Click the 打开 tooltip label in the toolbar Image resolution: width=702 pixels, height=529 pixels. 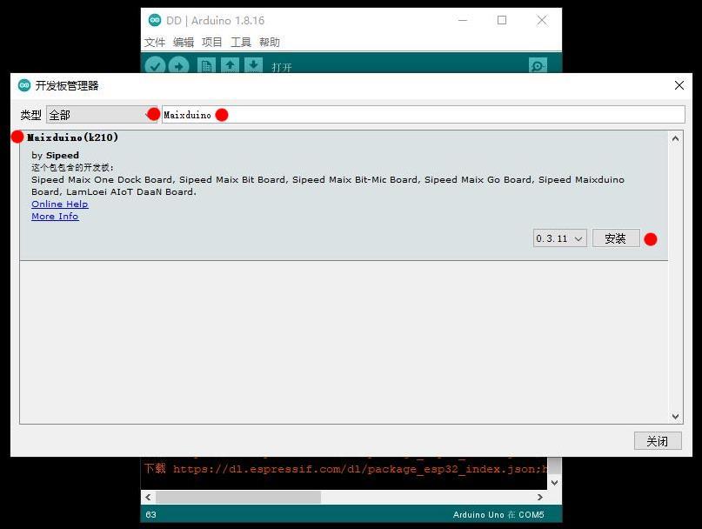pos(282,67)
